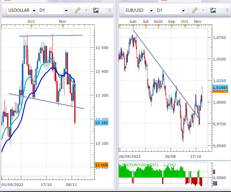The width and height of the screenshot is (231, 192).
Task: Click the snapshot image icon on USDOLLAR chart
Action: 96,11
